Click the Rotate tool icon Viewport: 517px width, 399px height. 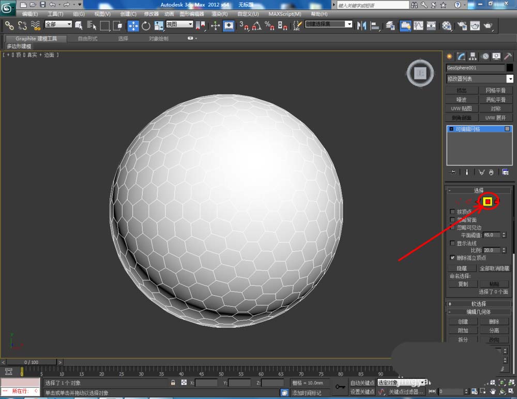pos(146,25)
